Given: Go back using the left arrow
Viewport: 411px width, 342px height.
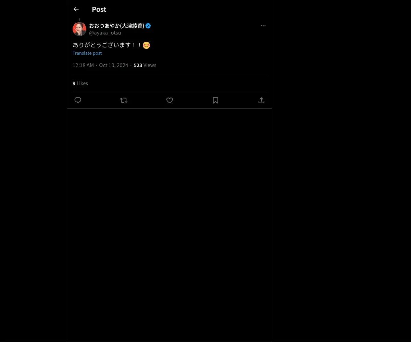Looking at the screenshot, I should point(76,9).
